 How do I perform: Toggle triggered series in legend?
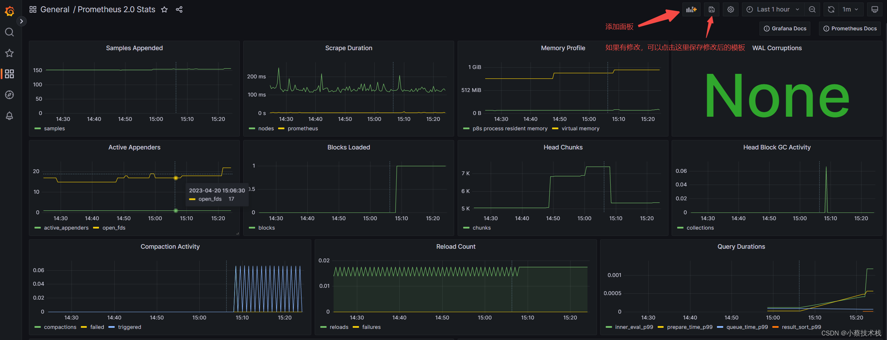coord(129,327)
